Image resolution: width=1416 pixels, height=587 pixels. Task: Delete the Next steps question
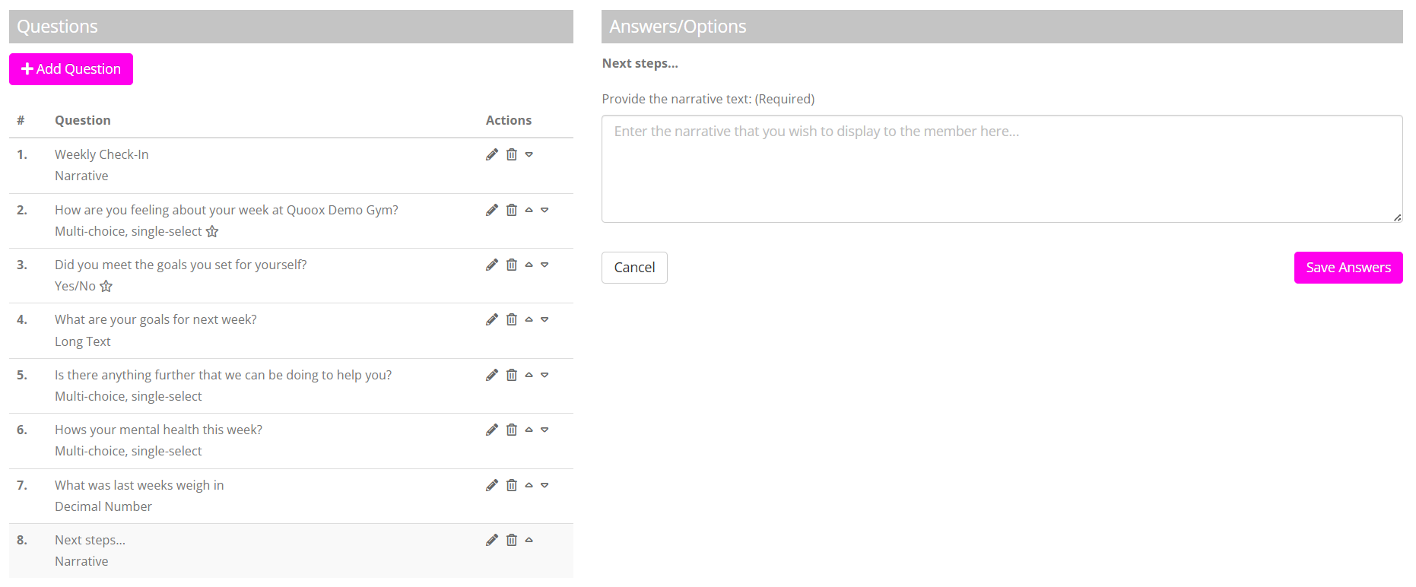click(x=512, y=540)
